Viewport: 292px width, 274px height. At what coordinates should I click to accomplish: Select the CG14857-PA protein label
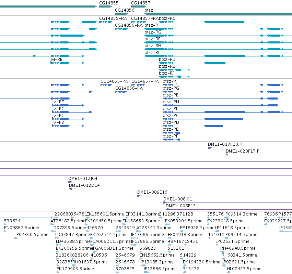point(145,81)
